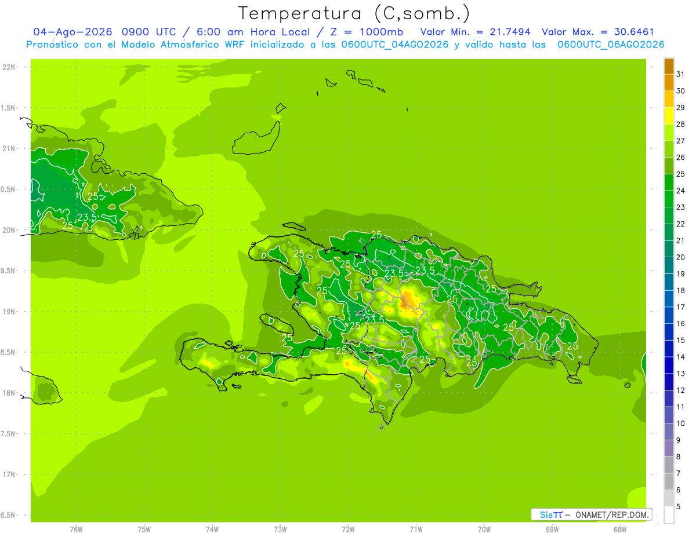The height and width of the screenshot is (537, 696).
Task: Click the legend swatch between 26 and 27
Action: pyautogui.click(x=669, y=149)
